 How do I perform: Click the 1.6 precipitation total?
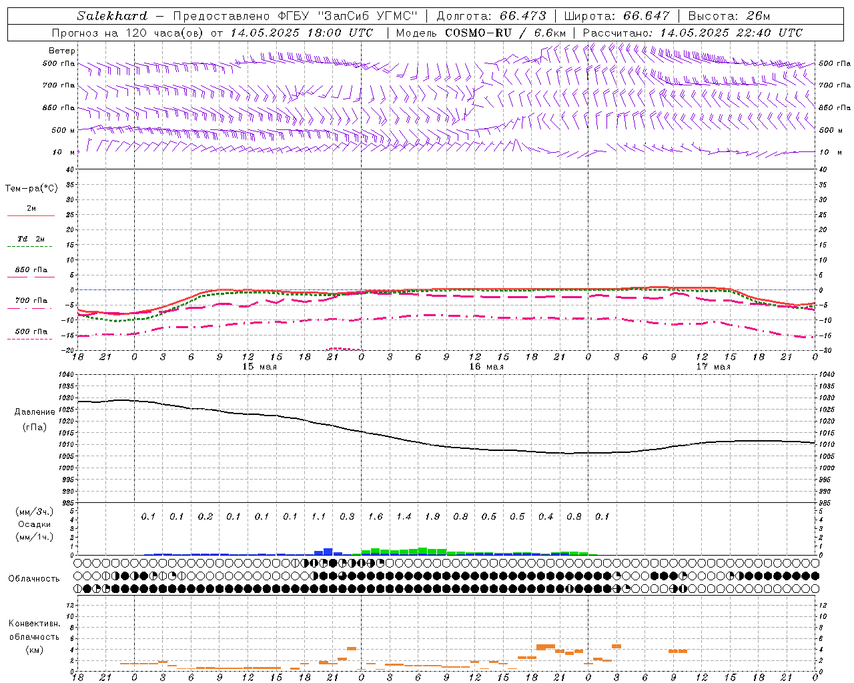pyautogui.click(x=376, y=516)
